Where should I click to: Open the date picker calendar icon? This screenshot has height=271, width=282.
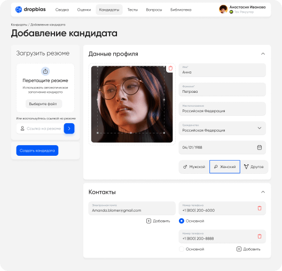coord(260,147)
